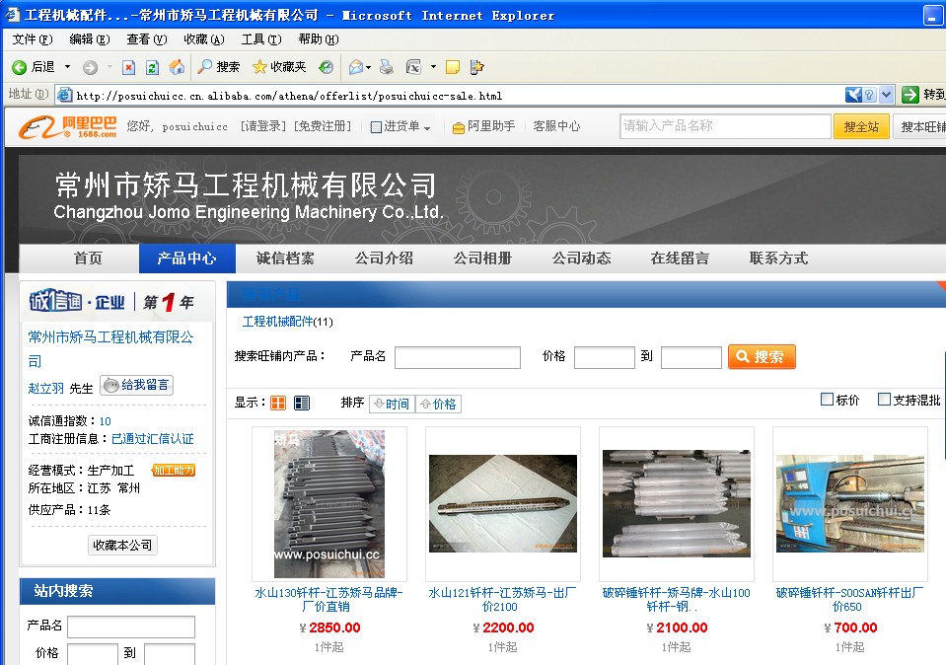
Task: Click the 请输入产品名称 search field
Action: pyautogui.click(x=726, y=126)
